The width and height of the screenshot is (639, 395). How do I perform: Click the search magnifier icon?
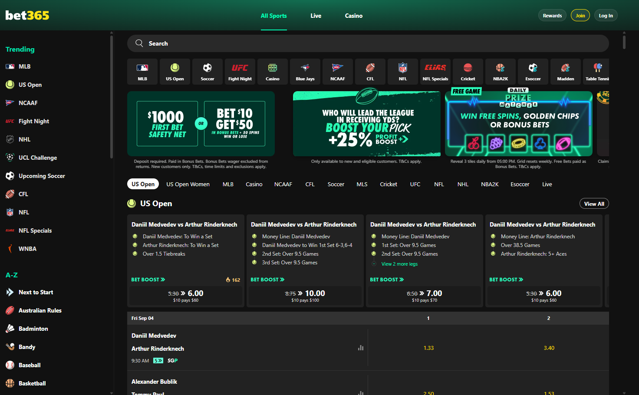coord(139,43)
